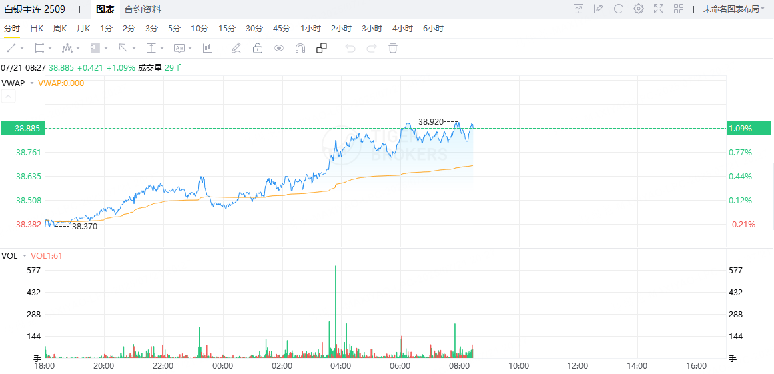This screenshot has width=774, height=374.
Task: Toggle the lock drawings padlock
Action: pyautogui.click(x=257, y=48)
